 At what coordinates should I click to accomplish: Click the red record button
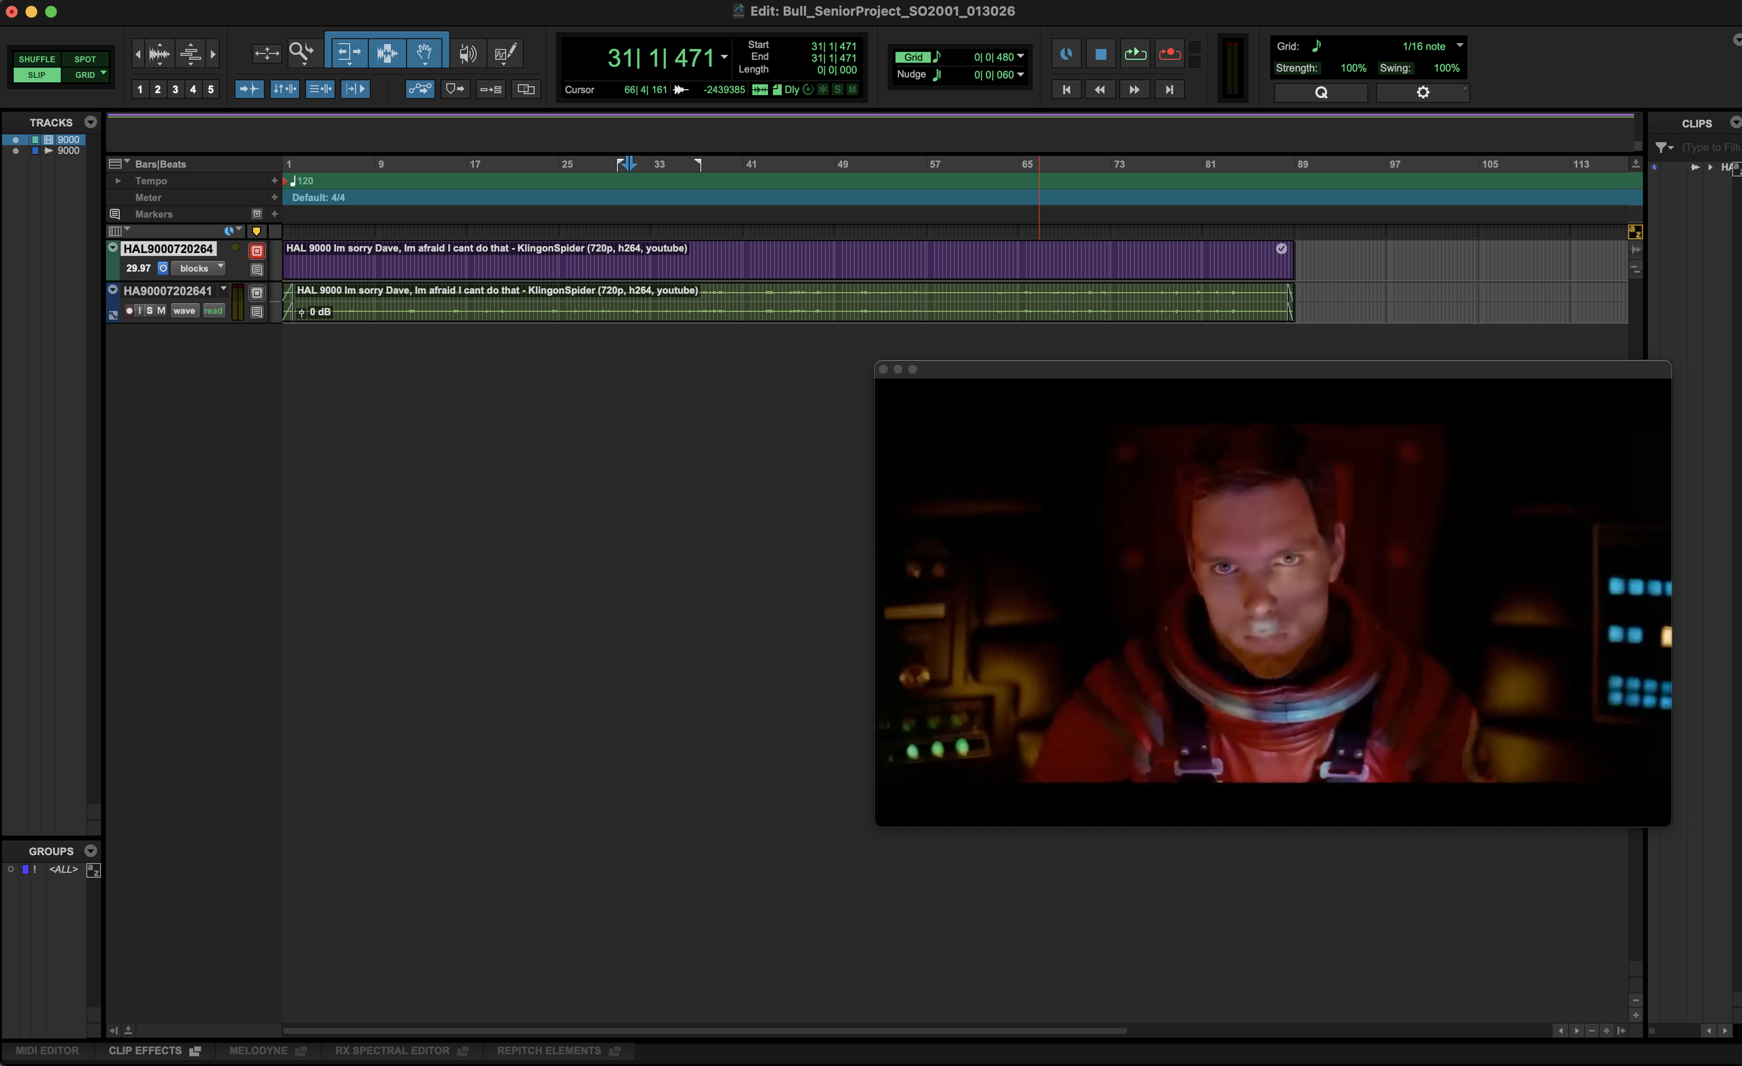(1169, 54)
